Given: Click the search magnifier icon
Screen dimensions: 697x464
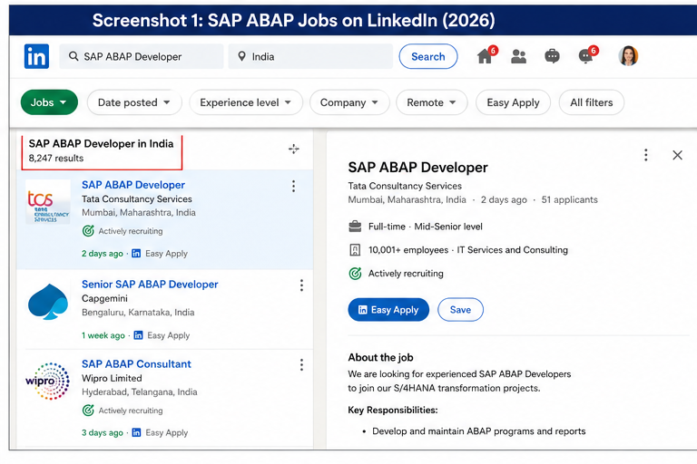Looking at the screenshot, I should click(x=74, y=56).
